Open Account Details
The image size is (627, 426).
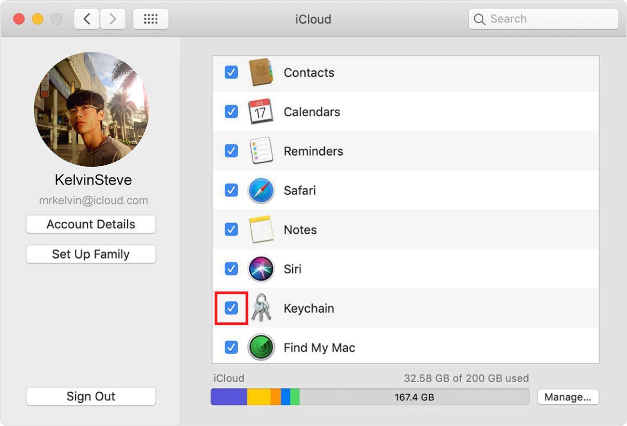click(x=91, y=225)
